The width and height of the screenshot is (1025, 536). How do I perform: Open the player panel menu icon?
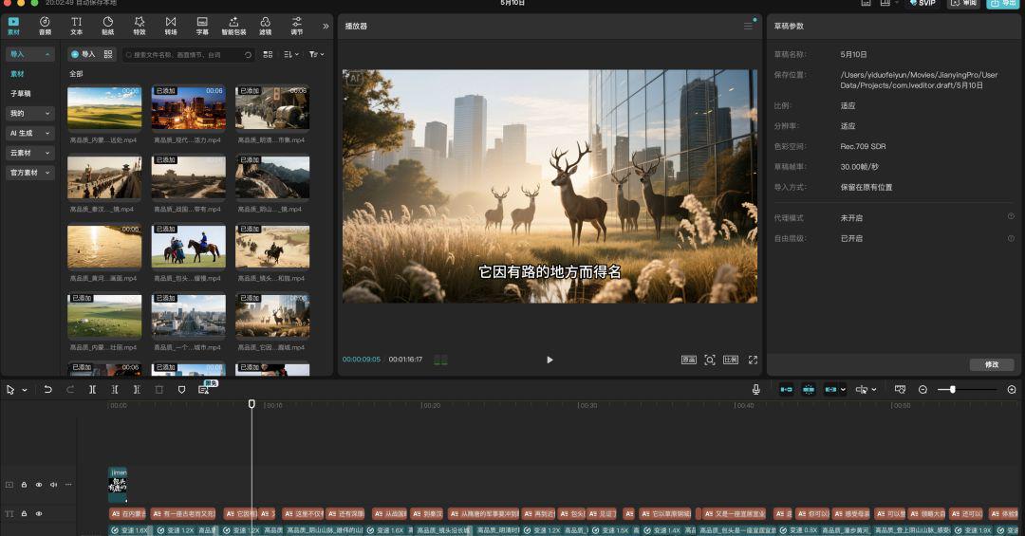748,27
